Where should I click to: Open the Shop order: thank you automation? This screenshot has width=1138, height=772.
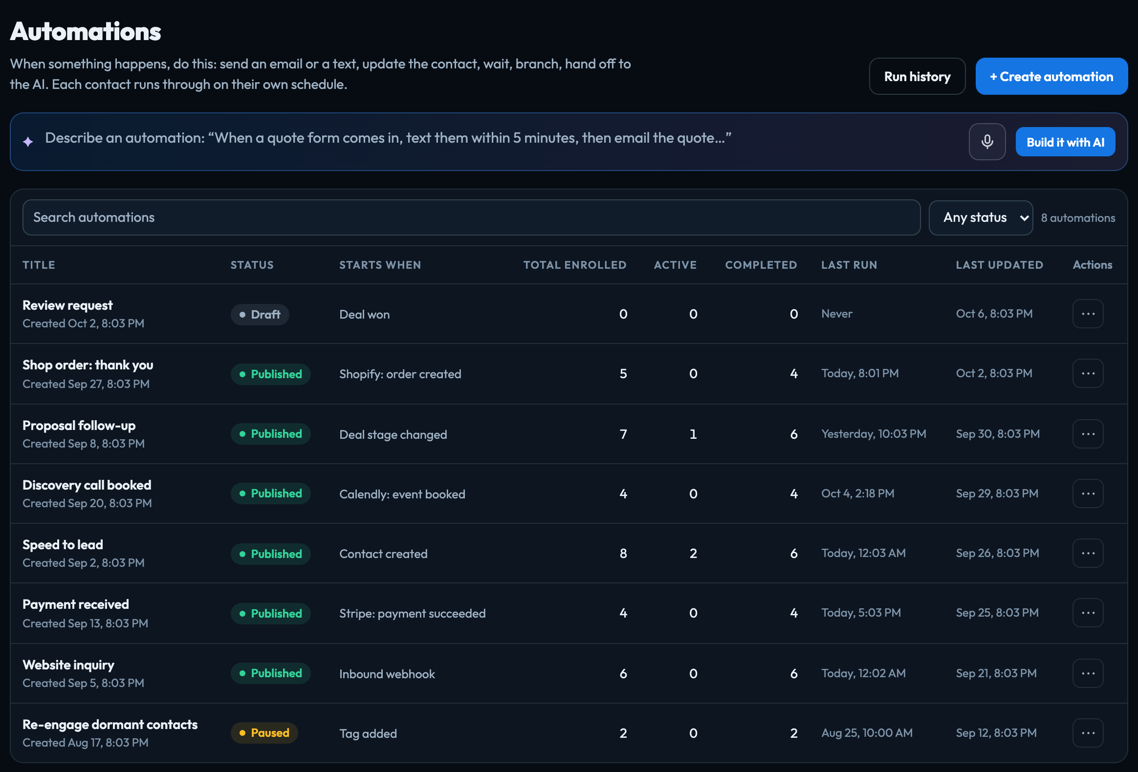88,365
